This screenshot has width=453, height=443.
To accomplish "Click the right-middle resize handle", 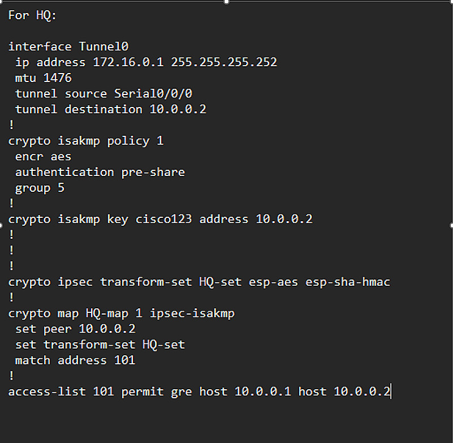I will 451,225.
